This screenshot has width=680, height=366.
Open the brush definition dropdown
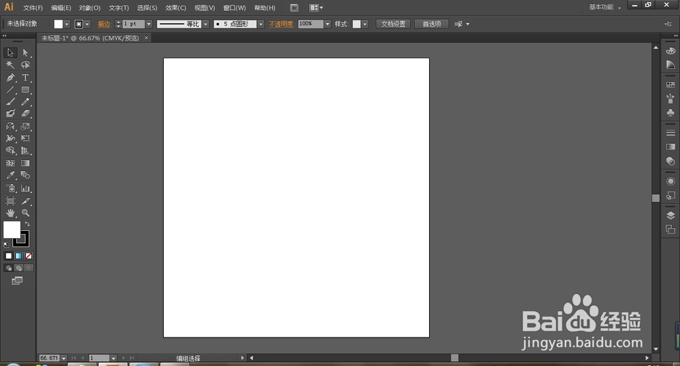pyautogui.click(x=260, y=24)
